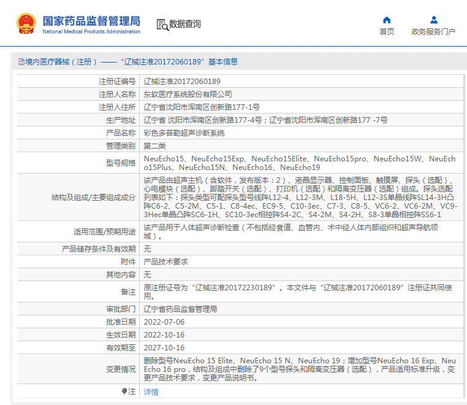Screen dimensions: 467x405
Task: Select the 备注 label
Action: [128, 291]
